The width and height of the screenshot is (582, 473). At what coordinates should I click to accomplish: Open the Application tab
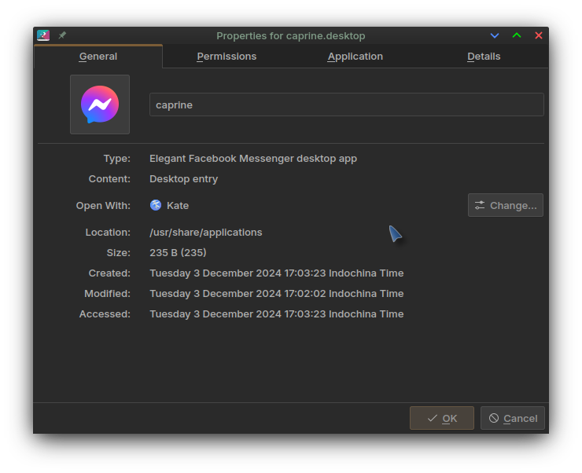coord(355,57)
